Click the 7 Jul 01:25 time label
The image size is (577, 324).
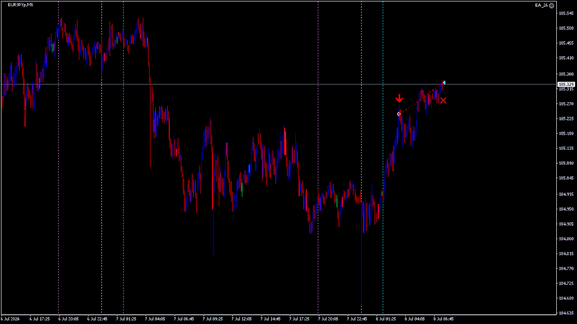[x=125, y=318]
